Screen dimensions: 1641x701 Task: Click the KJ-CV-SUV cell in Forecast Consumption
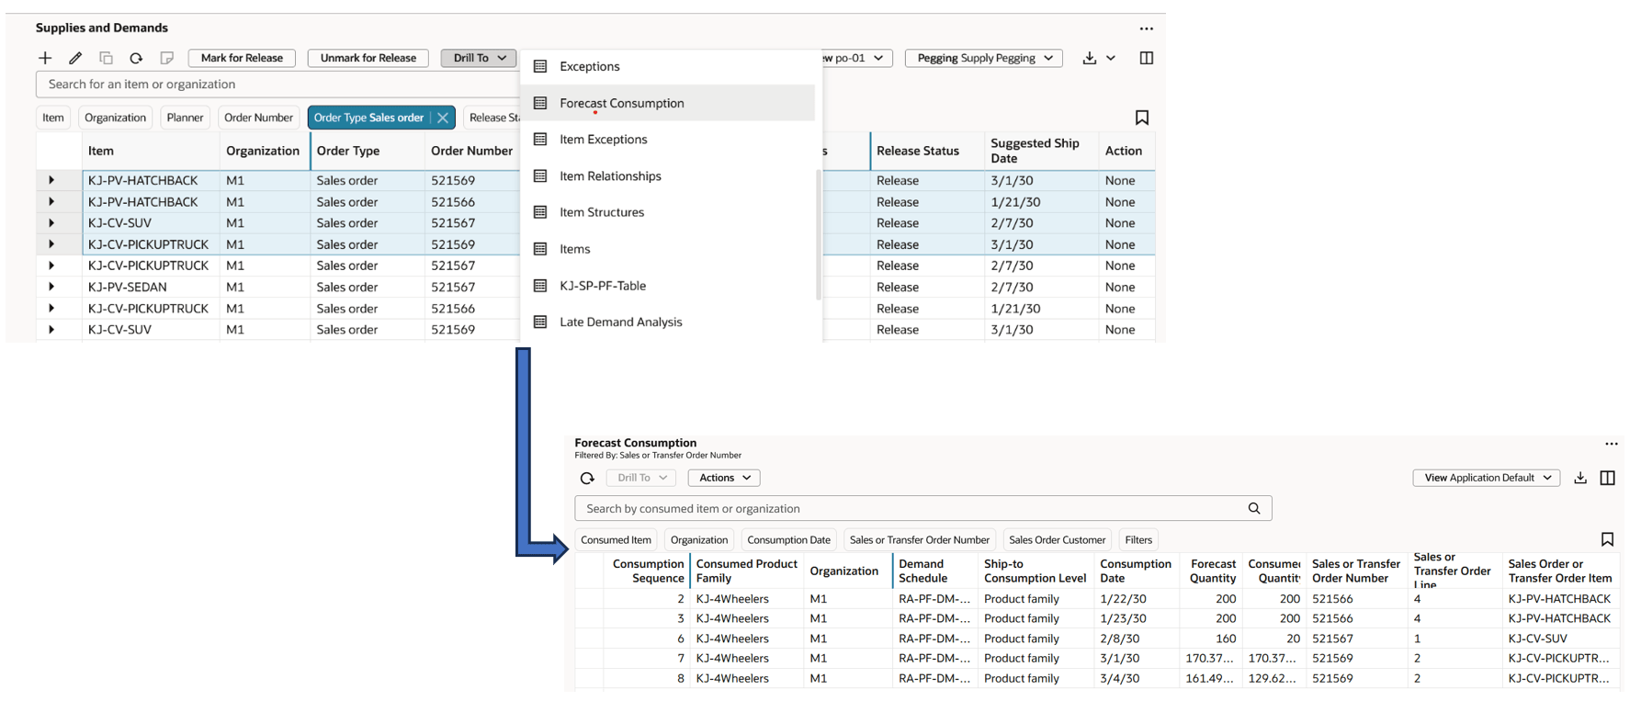point(1559,639)
